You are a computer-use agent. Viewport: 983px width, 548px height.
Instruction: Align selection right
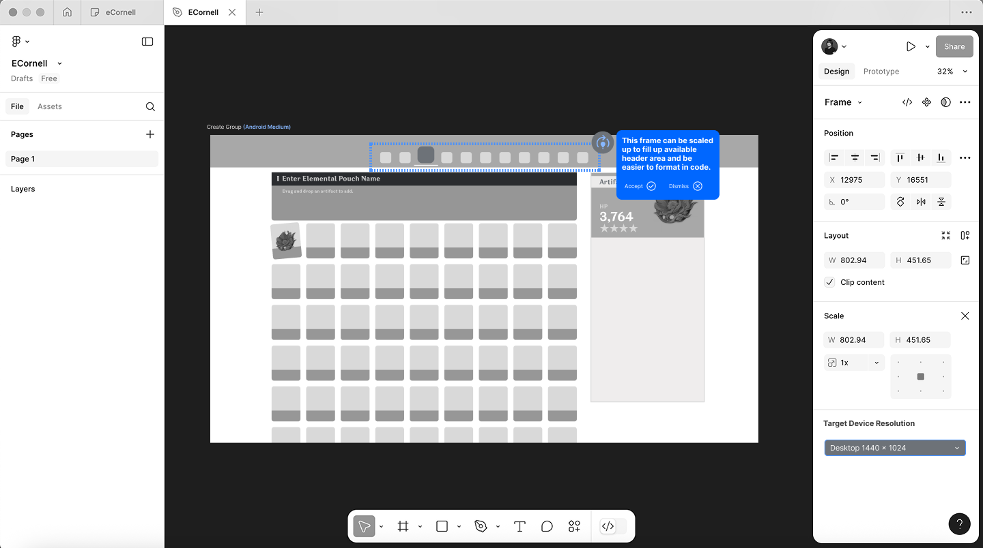click(x=875, y=157)
